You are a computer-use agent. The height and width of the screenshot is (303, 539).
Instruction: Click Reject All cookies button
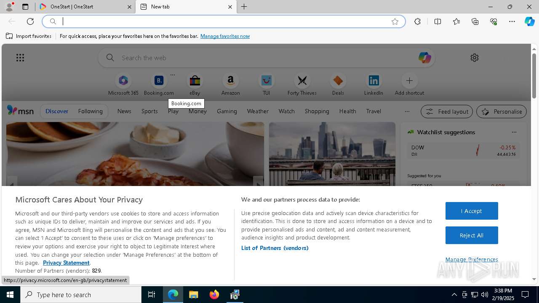[472, 235]
